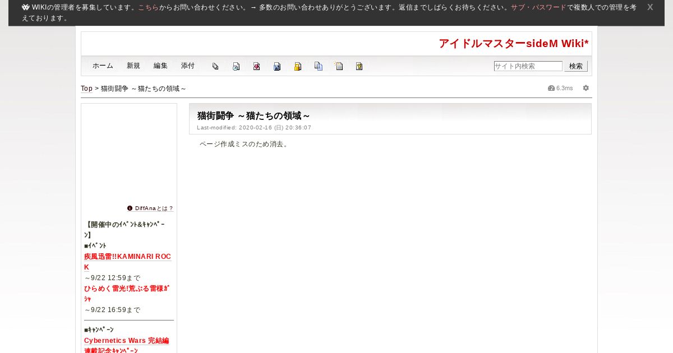
Task: Click the ■ｲﾍﾞﾝﾄ section label
Action: (95, 246)
